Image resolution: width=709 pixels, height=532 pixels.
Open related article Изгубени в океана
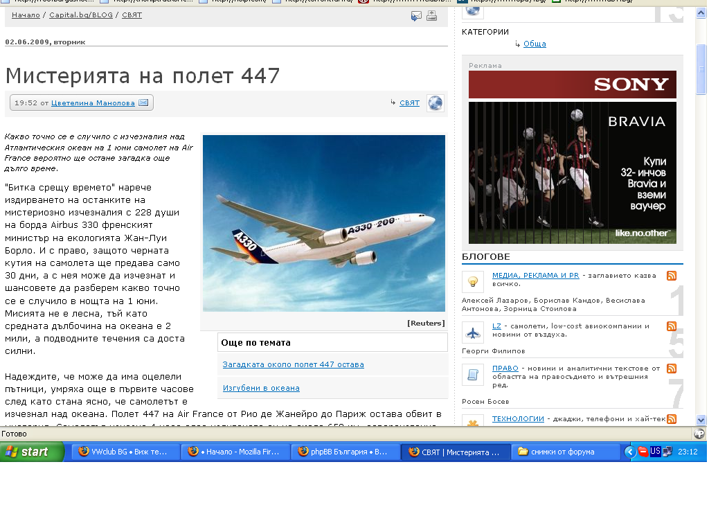[261, 388]
